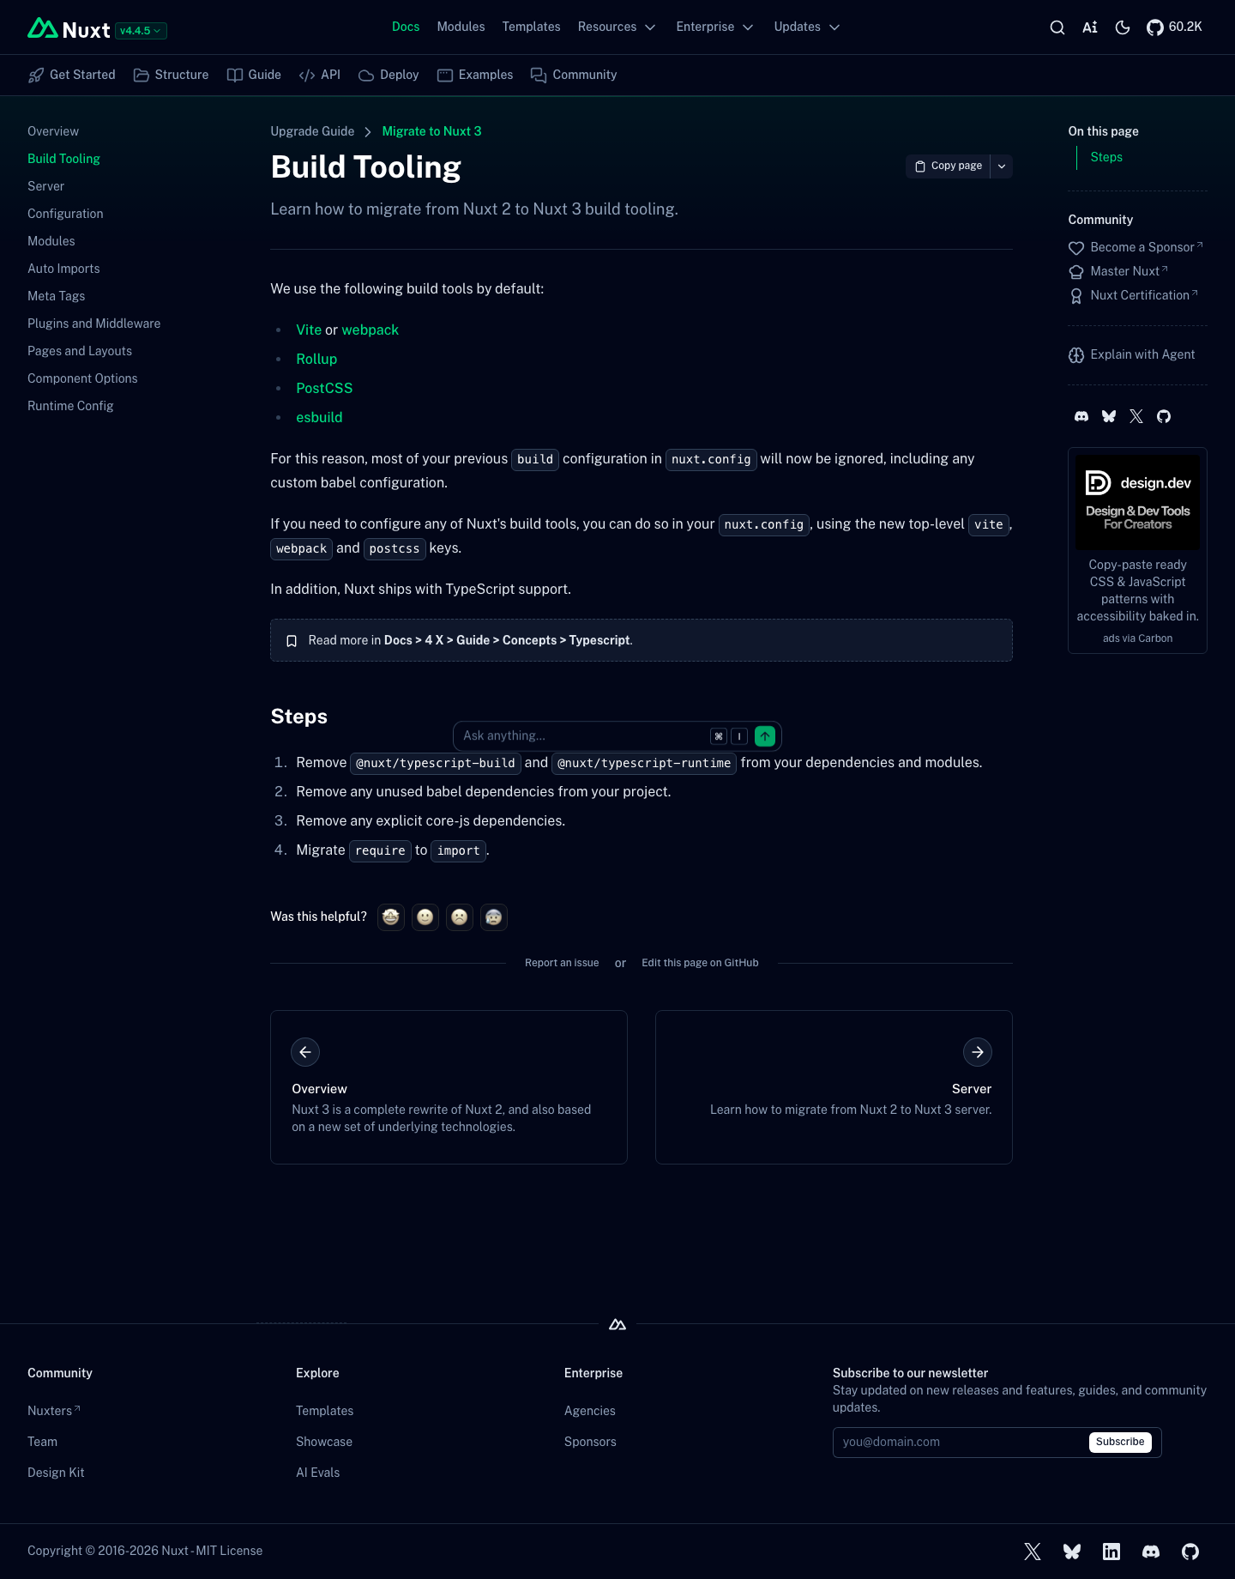
Task: Go to Templates in top navigation
Action: (531, 27)
